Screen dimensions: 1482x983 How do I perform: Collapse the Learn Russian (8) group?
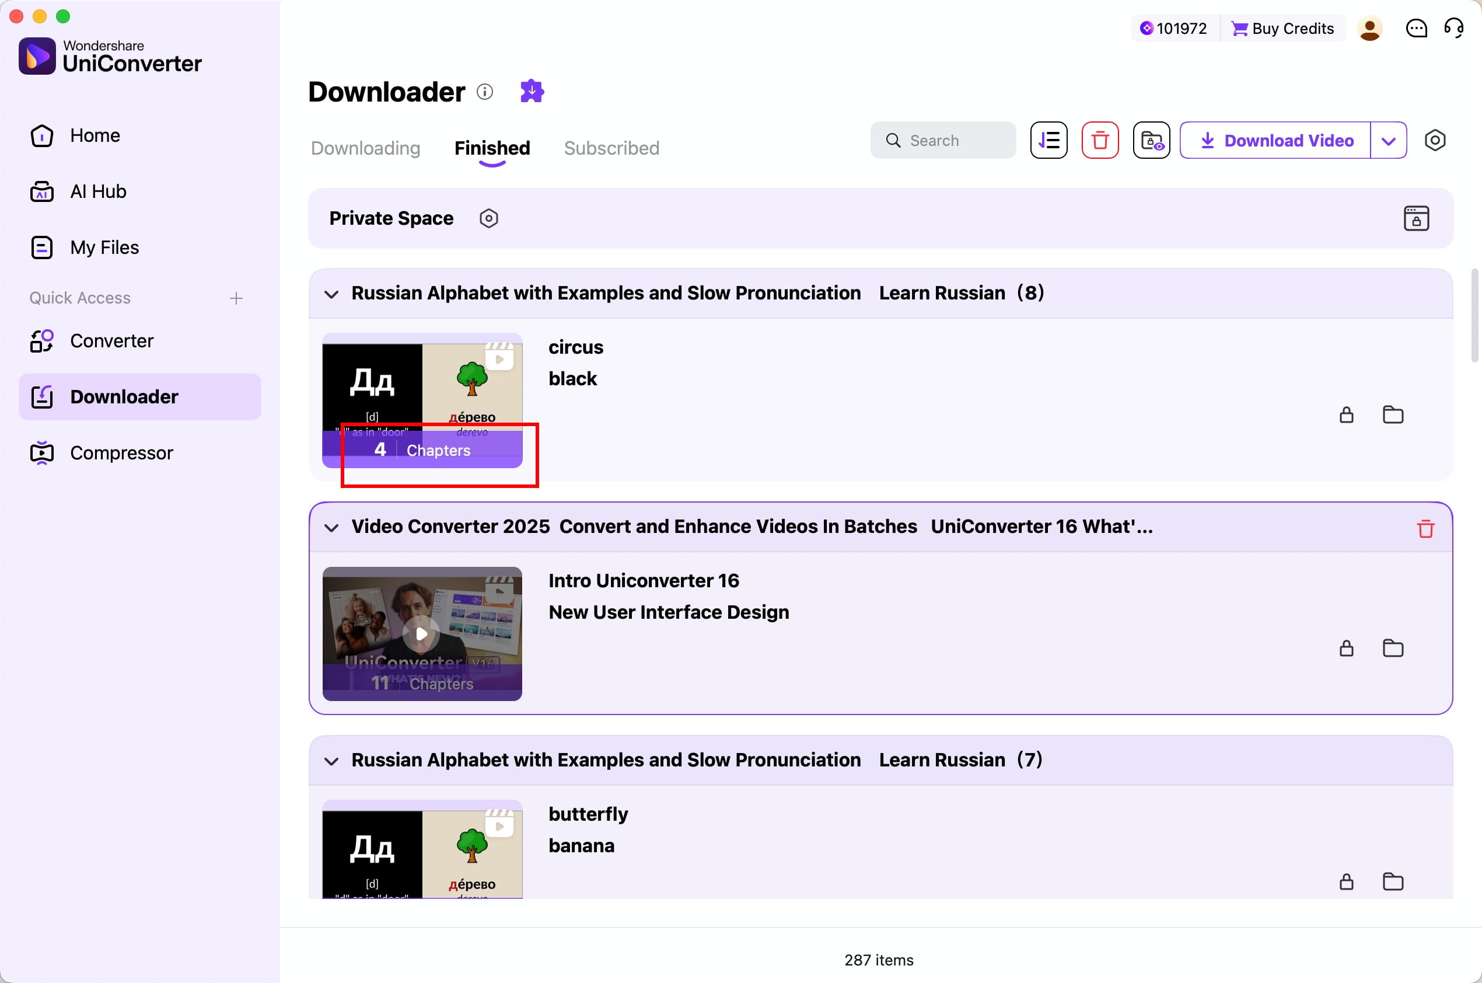click(331, 294)
